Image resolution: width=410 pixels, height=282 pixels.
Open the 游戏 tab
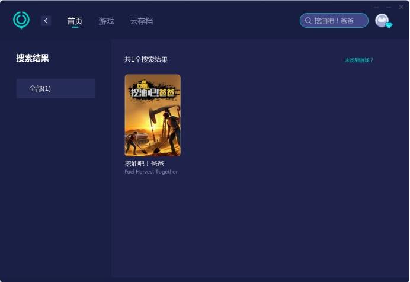click(106, 21)
